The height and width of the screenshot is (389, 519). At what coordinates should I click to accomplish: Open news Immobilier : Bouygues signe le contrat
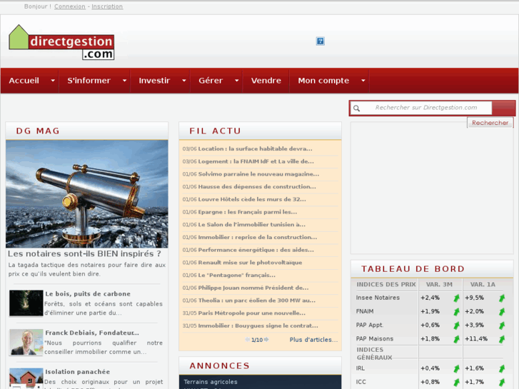(258, 325)
